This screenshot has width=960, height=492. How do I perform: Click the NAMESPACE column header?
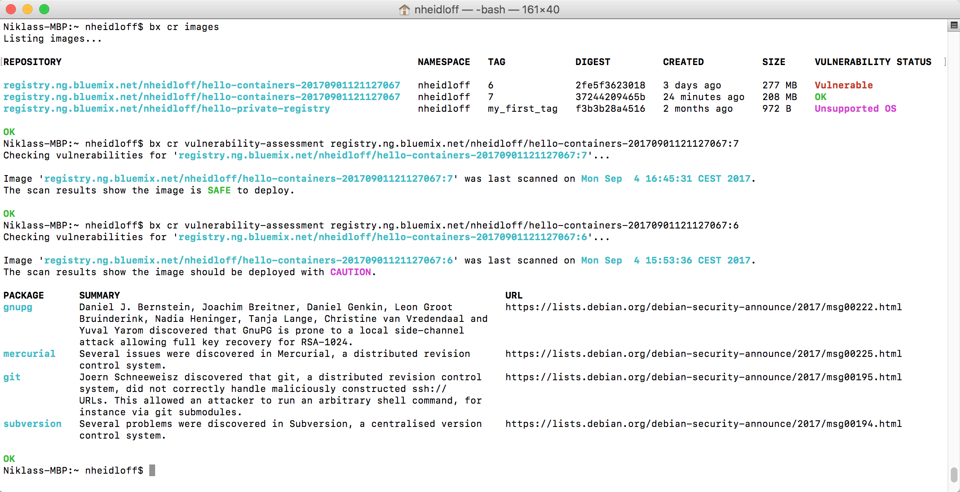tap(444, 62)
